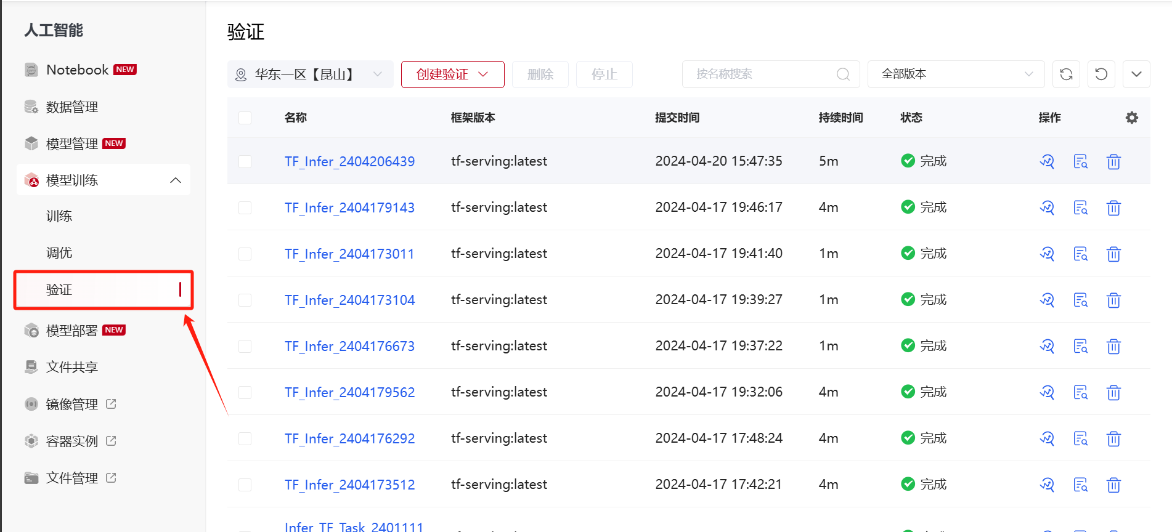Click the 按名称搜索 search input field

coord(761,75)
